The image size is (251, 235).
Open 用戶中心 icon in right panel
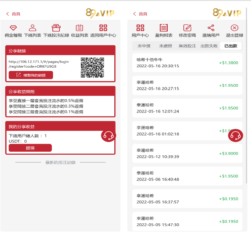pyautogui.click(x=140, y=28)
